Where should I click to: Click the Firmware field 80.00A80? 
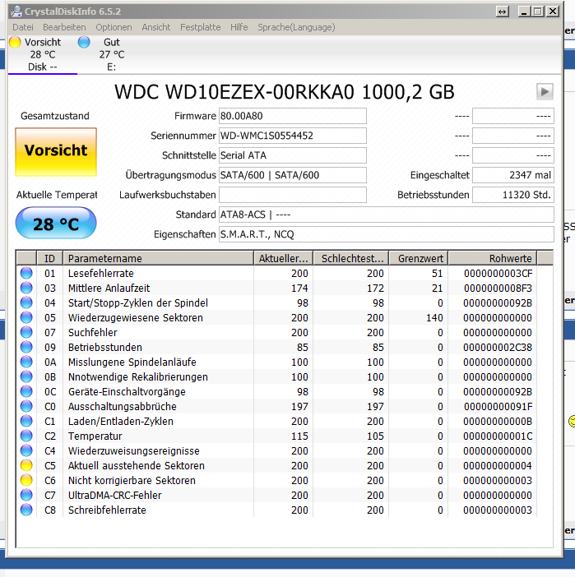(x=293, y=116)
